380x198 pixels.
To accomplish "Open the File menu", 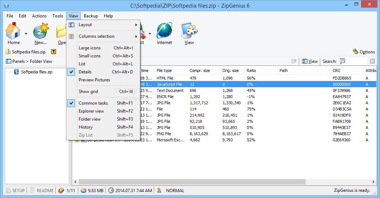I will (10, 16).
